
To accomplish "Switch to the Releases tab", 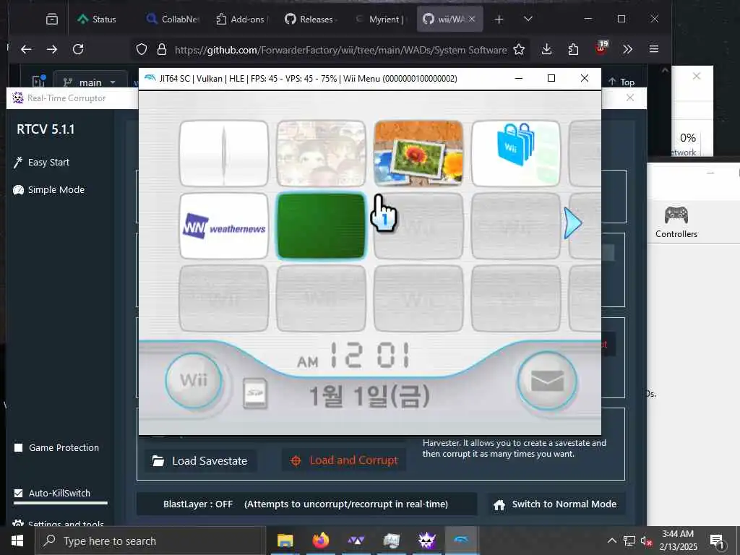I will tap(311, 20).
